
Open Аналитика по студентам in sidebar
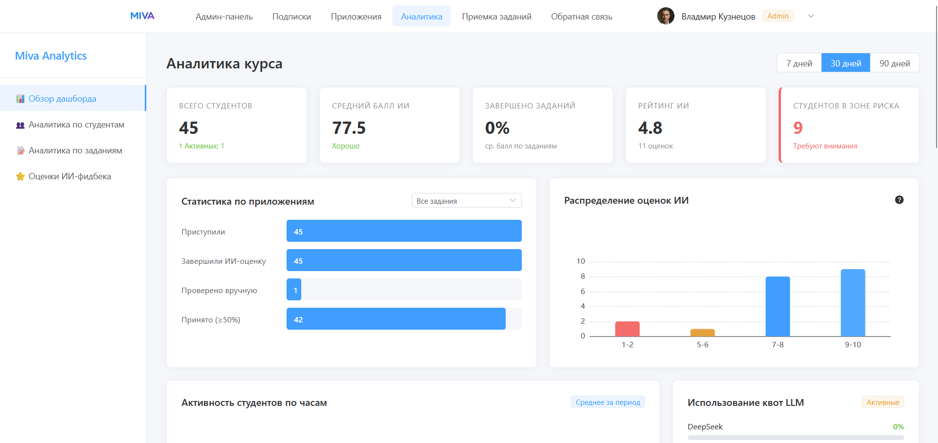(73, 125)
